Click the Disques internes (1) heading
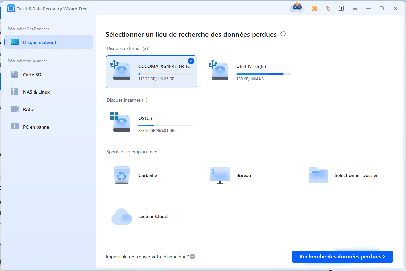Screen dimensions: 406x271 click(x=127, y=100)
